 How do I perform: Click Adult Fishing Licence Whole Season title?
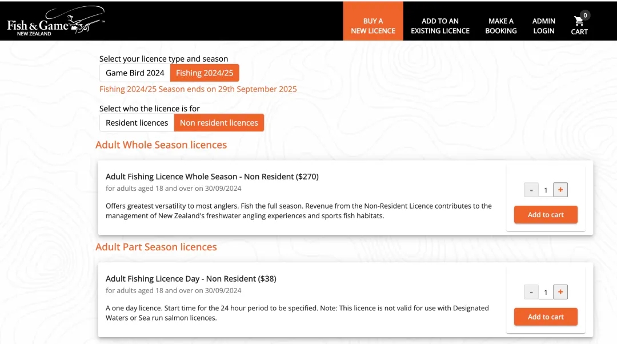[x=212, y=177]
